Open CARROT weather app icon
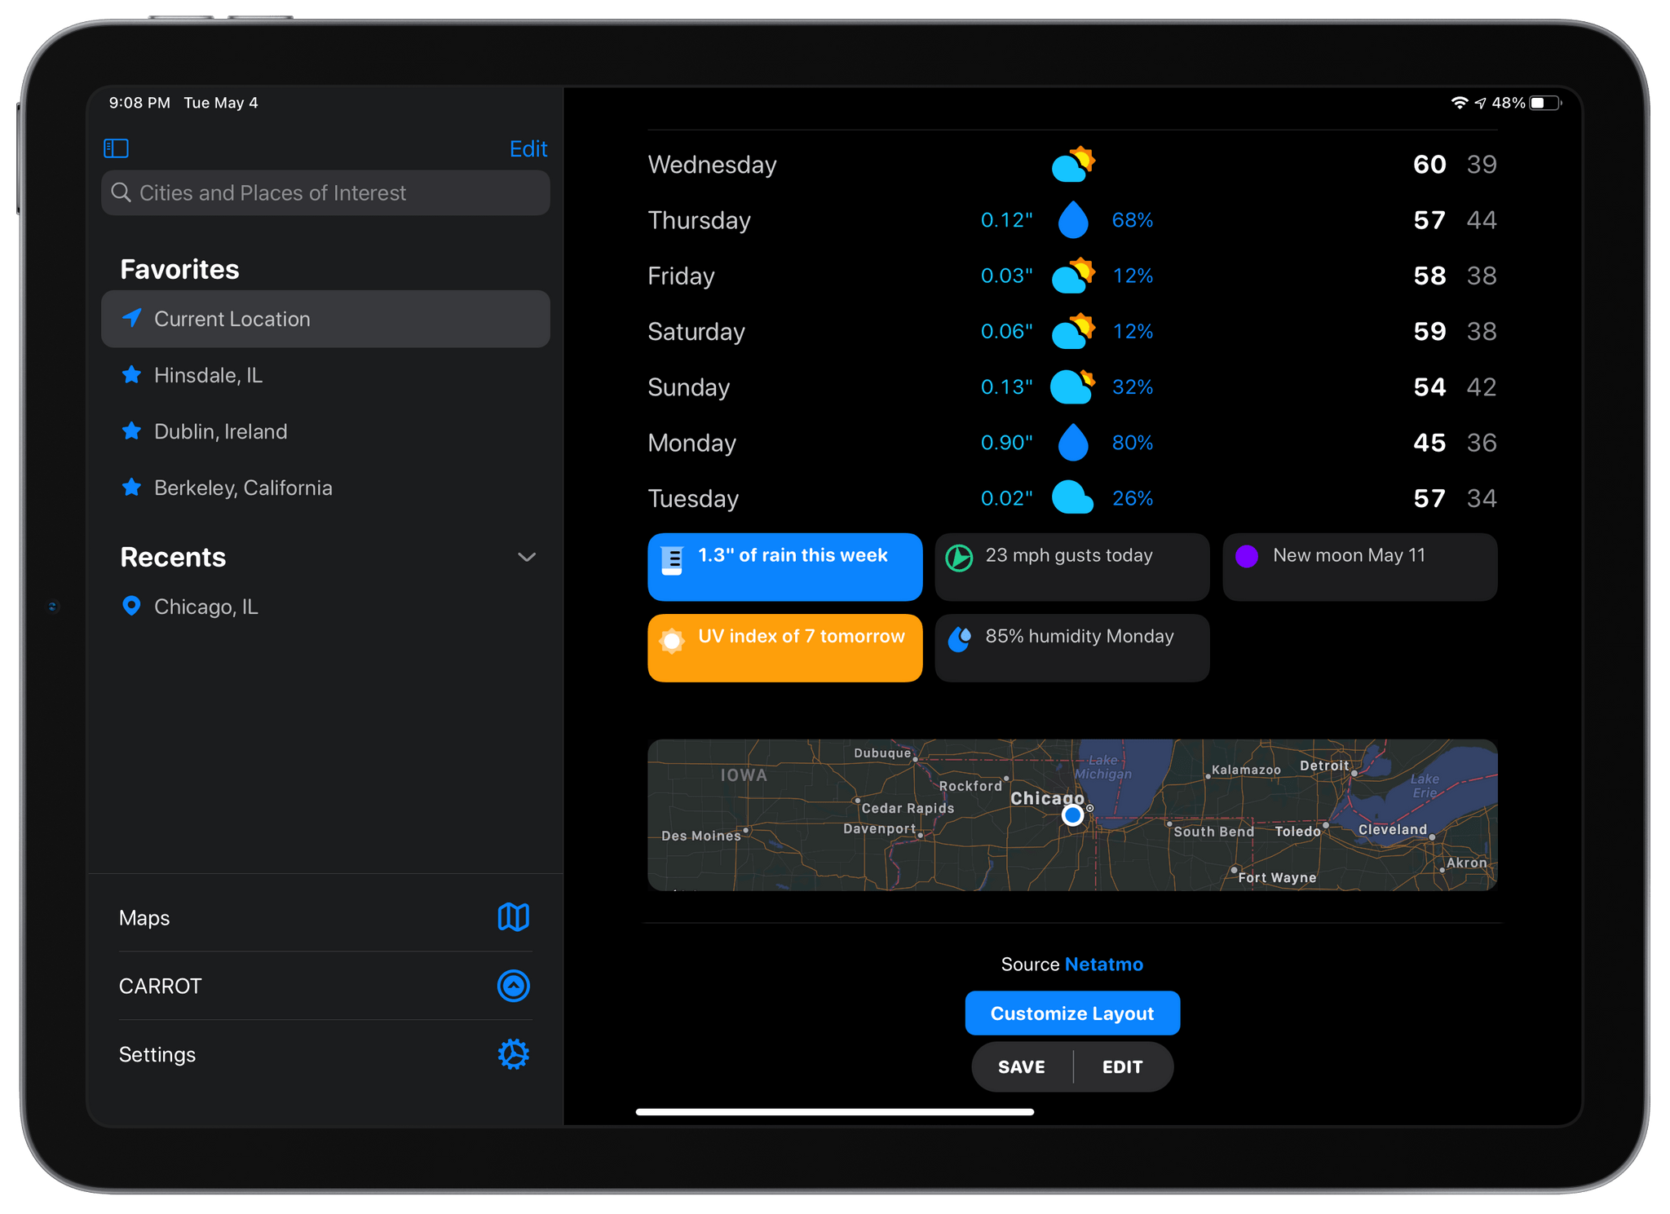The image size is (1670, 1214). point(512,986)
